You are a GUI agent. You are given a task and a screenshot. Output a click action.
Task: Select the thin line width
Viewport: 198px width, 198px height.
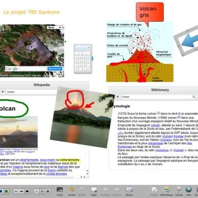pos(16,191)
